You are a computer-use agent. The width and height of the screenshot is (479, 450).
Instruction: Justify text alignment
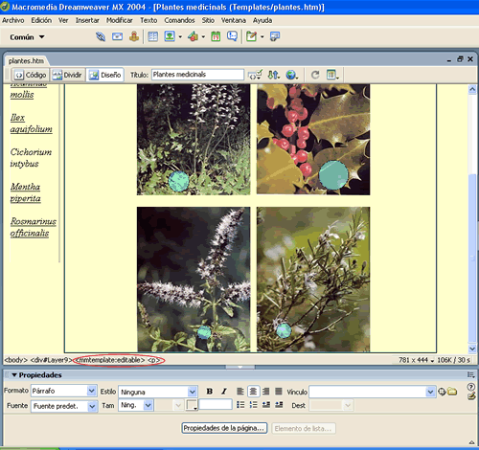pyautogui.click(x=279, y=392)
